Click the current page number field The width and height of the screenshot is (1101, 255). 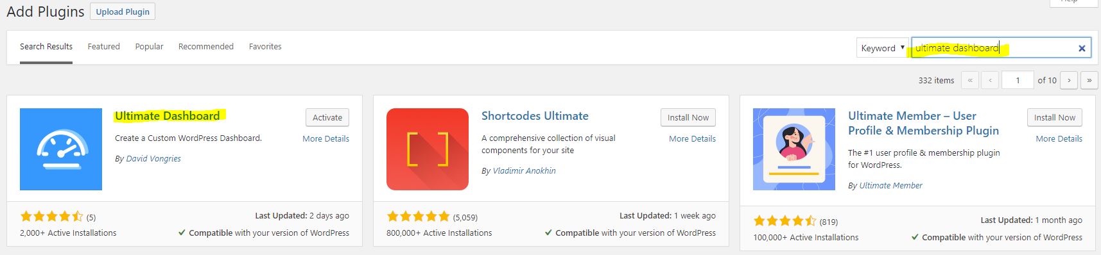pos(1018,80)
